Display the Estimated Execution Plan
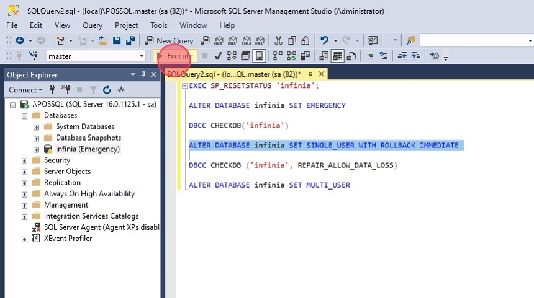This screenshot has height=298, width=534. [232, 56]
